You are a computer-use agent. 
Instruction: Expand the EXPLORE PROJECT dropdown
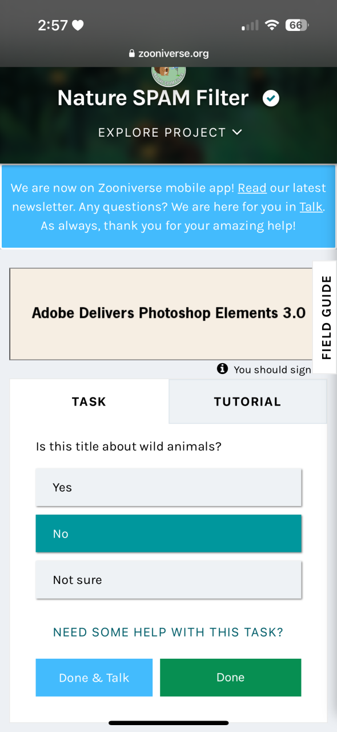pyautogui.click(x=170, y=133)
